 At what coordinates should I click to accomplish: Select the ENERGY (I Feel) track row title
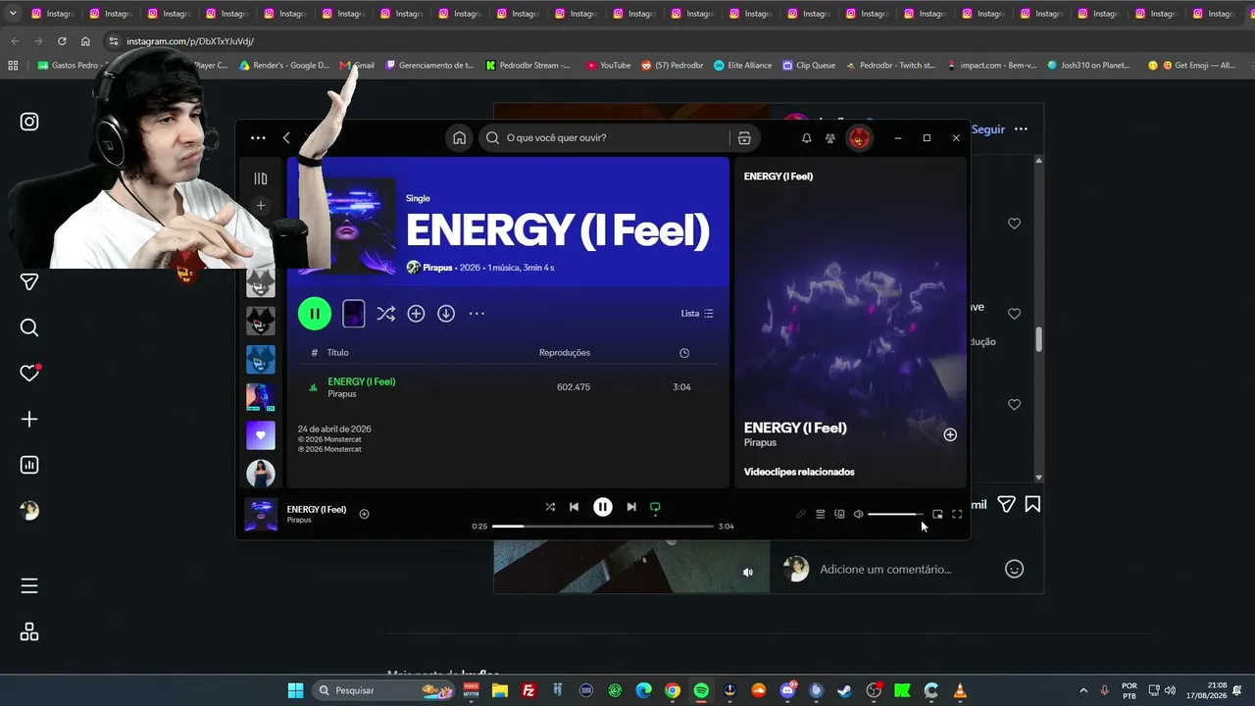point(362,381)
